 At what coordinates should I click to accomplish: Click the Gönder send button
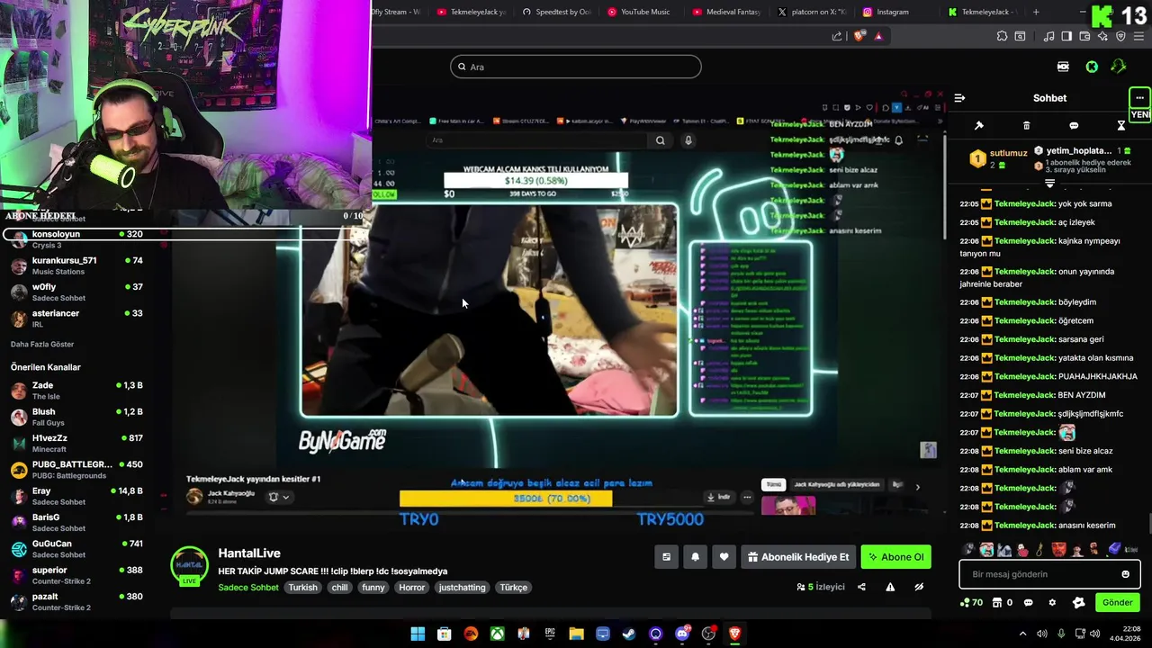(x=1117, y=603)
